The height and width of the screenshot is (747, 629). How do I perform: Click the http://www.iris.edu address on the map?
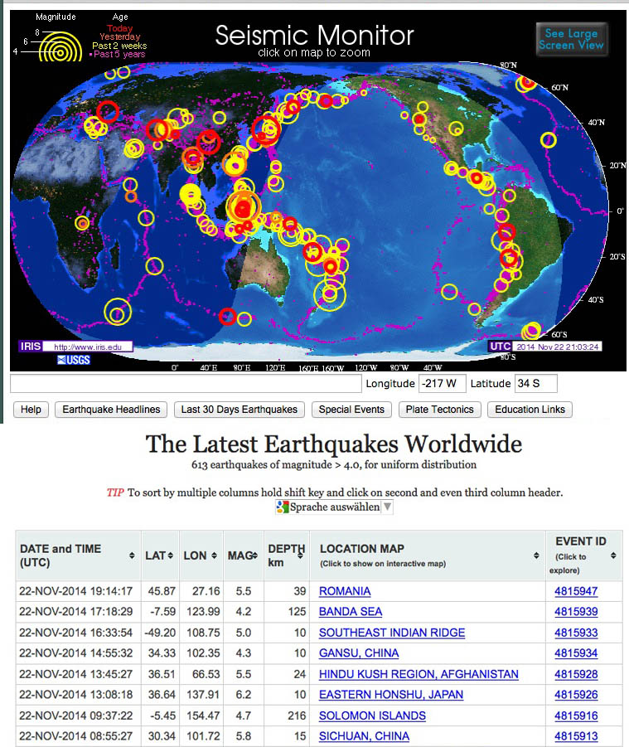pos(88,347)
